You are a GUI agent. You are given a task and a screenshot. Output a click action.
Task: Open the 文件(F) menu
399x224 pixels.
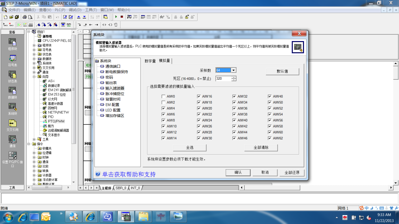tap(14, 10)
